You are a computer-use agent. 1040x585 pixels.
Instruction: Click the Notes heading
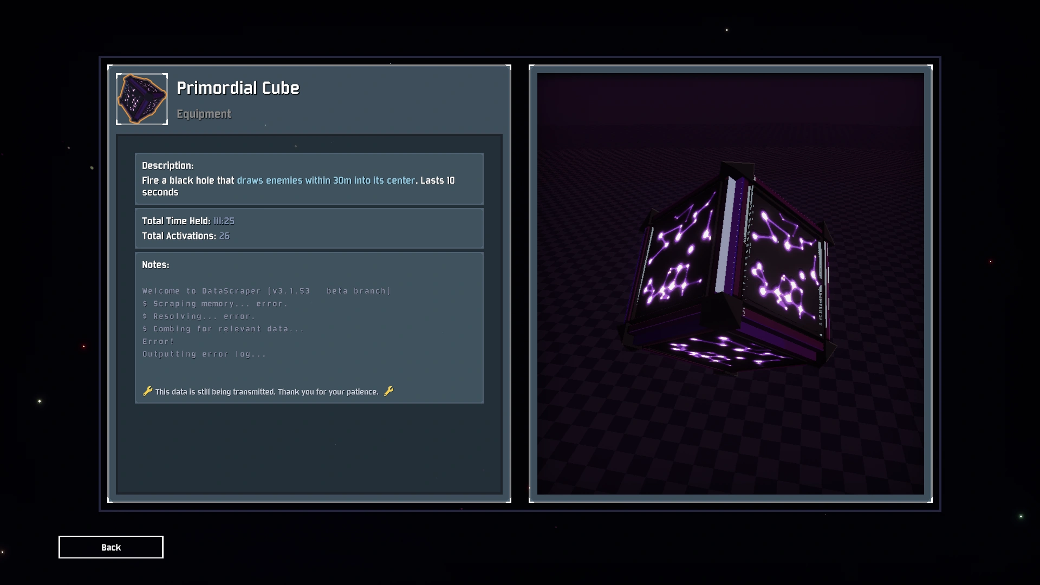pos(155,265)
